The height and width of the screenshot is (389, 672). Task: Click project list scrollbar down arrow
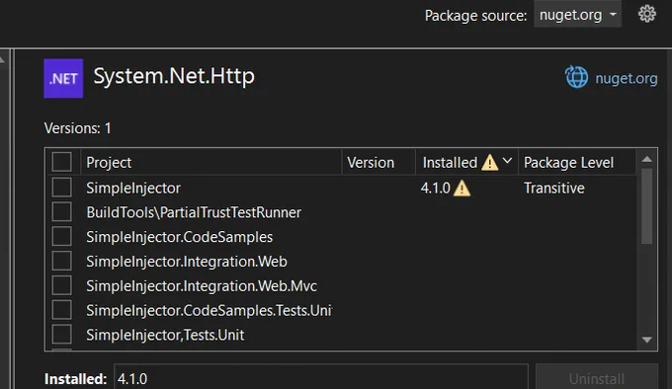[647, 340]
